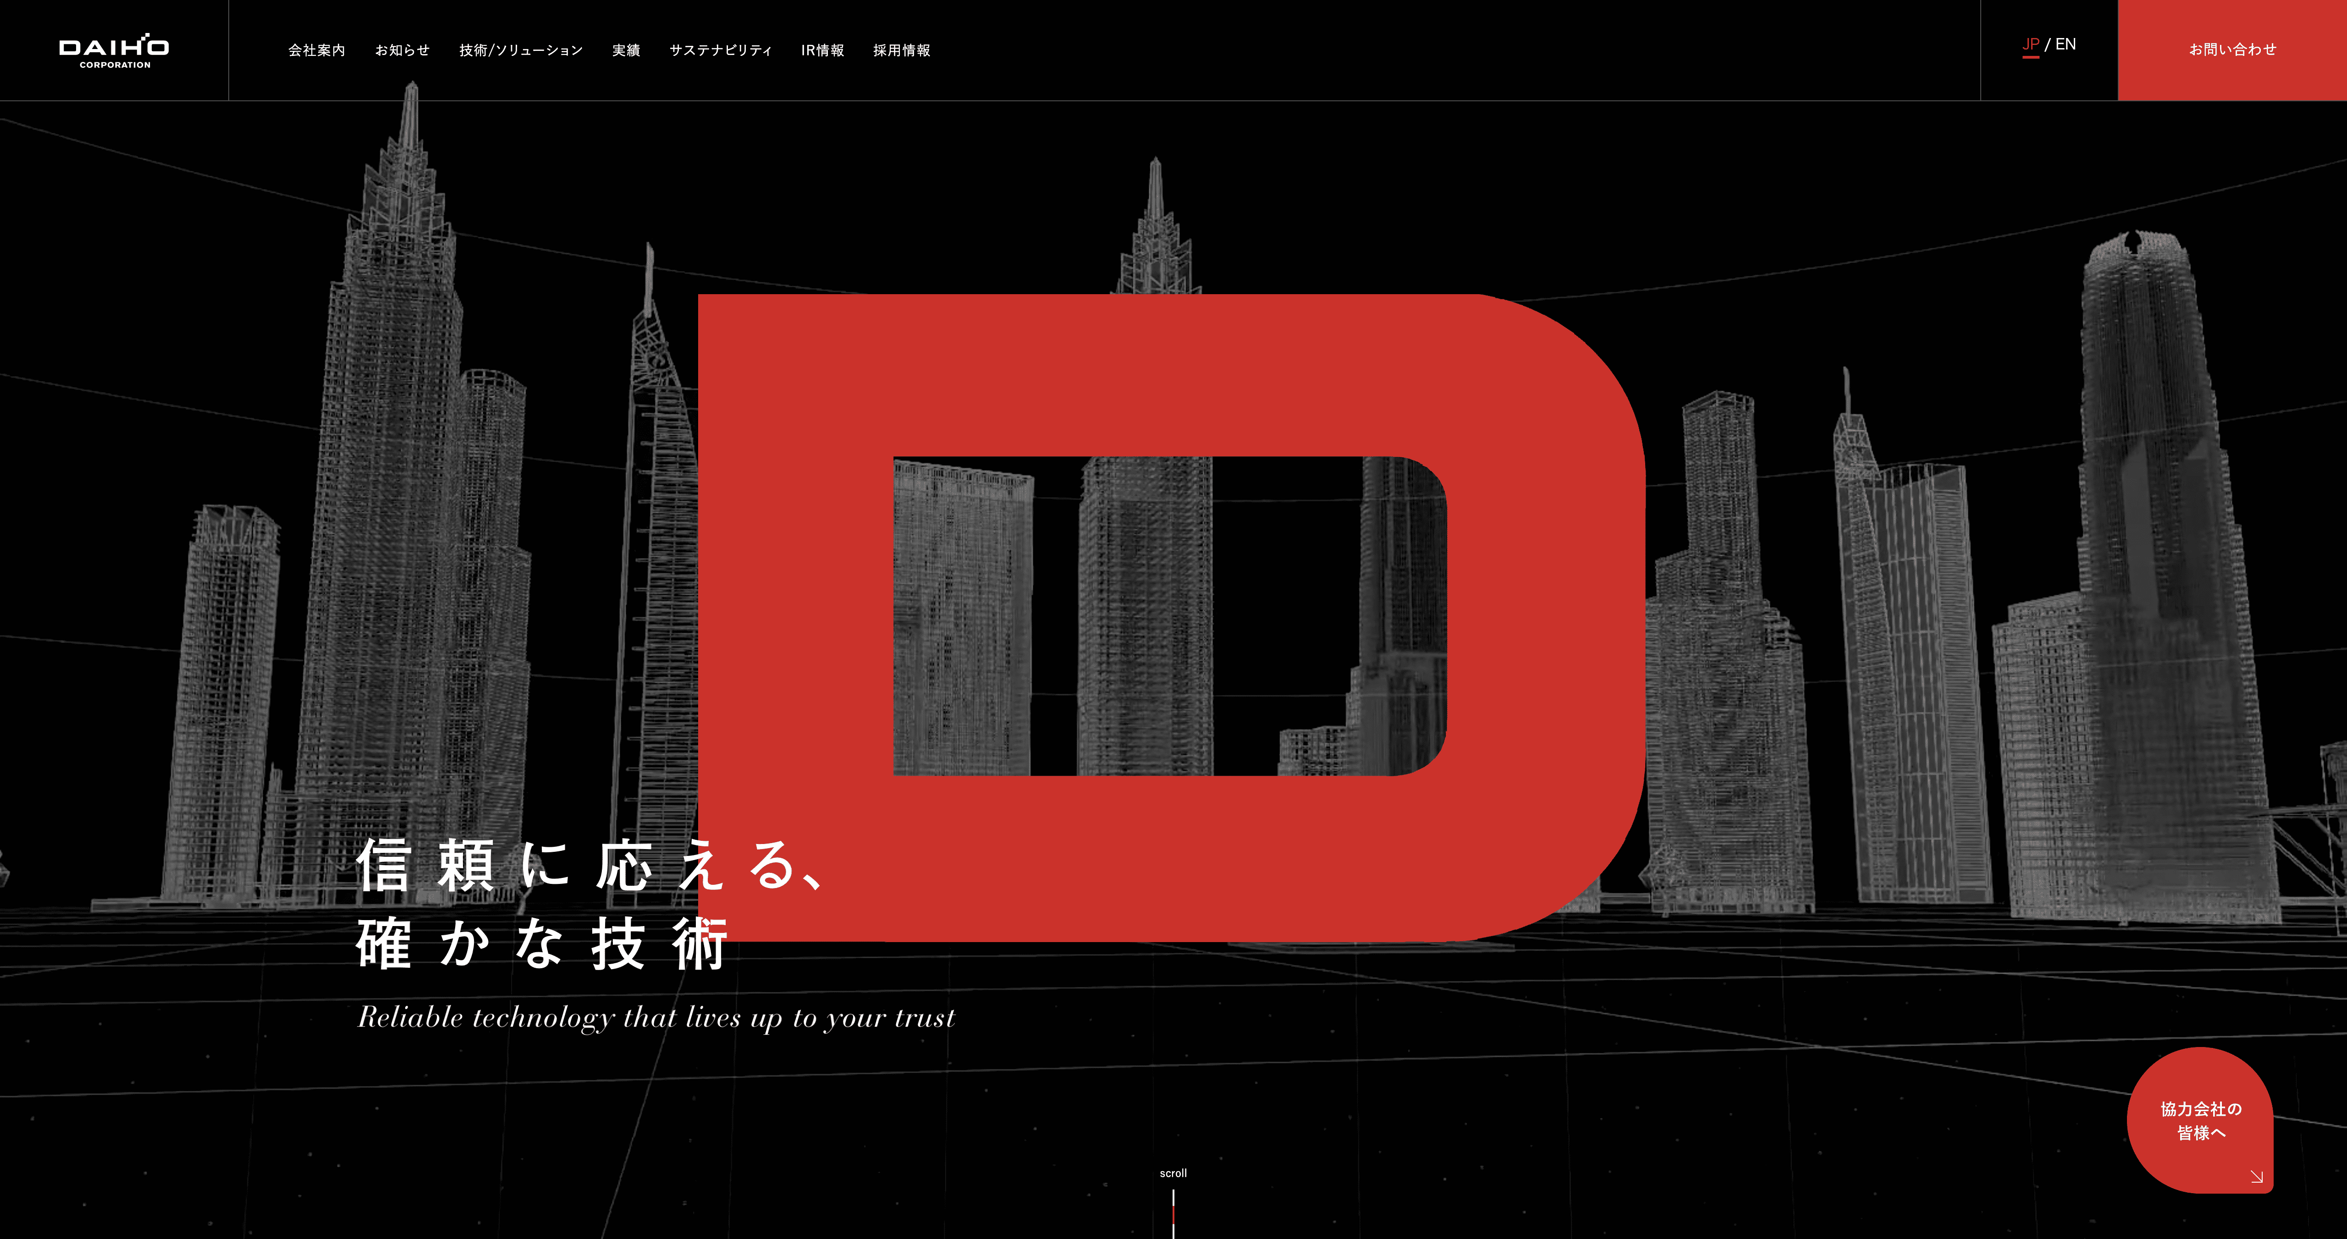
Task: Click the large red D emblem
Action: (1166, 373)
